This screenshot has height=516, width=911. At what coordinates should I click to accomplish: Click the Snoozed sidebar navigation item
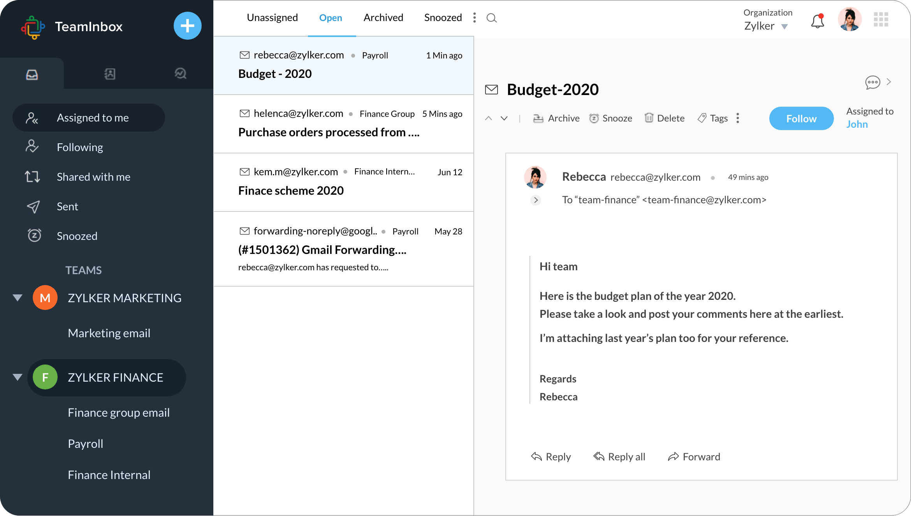point(76,236)
